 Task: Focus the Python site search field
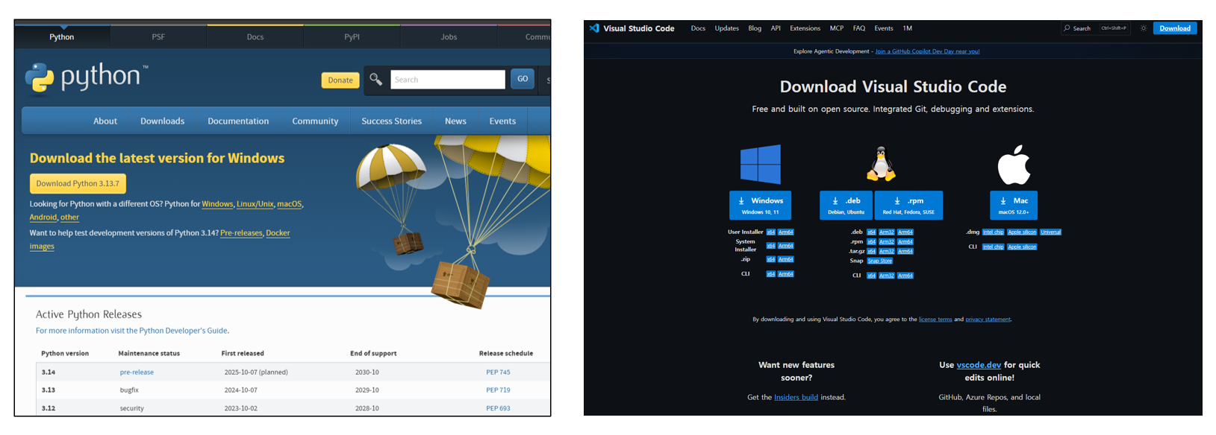click(x=447, y=80)
